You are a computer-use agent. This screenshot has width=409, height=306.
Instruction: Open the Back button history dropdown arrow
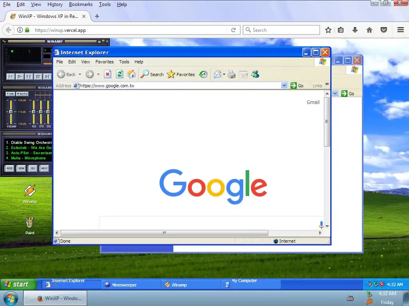(80, 75)
